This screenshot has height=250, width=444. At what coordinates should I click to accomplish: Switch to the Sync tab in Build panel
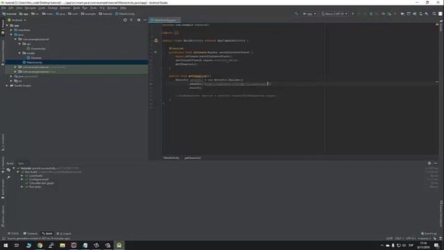[21, 164]
